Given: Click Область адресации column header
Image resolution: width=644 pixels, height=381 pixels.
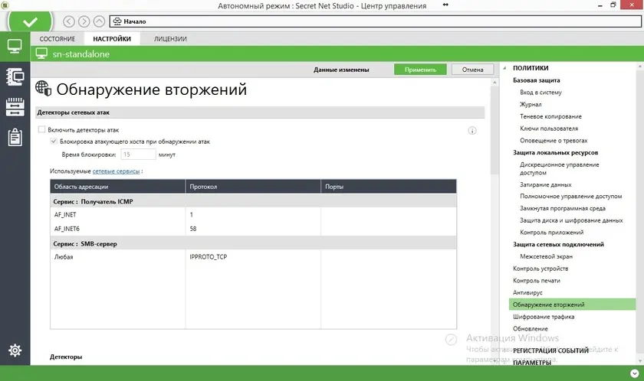Looking at the screenshot, I should click(118, 187).
